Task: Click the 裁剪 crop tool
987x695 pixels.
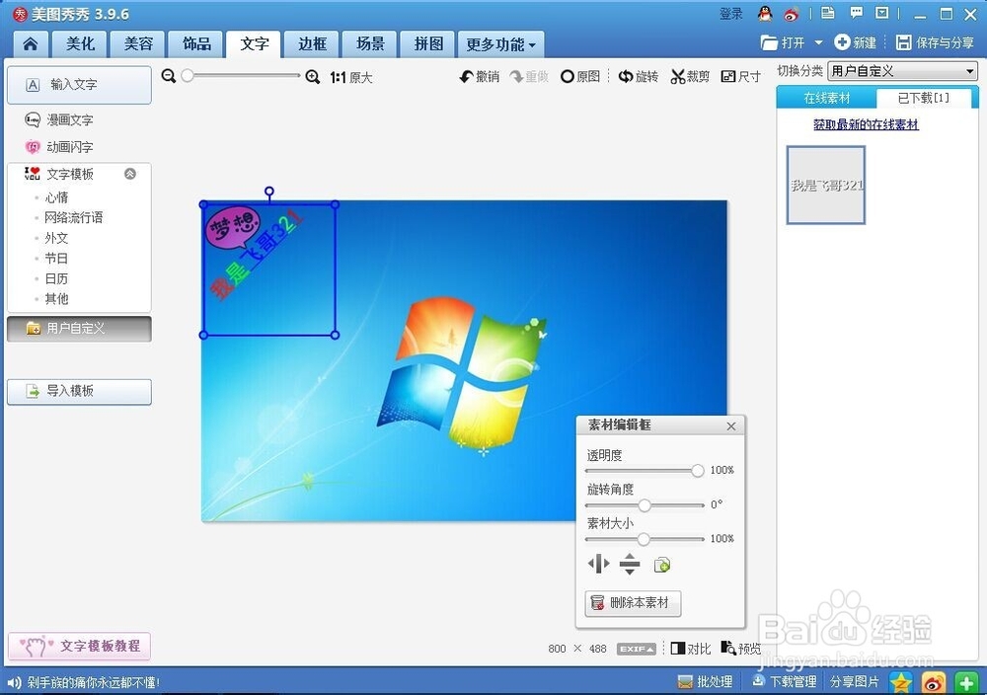Action: (689, 76)
